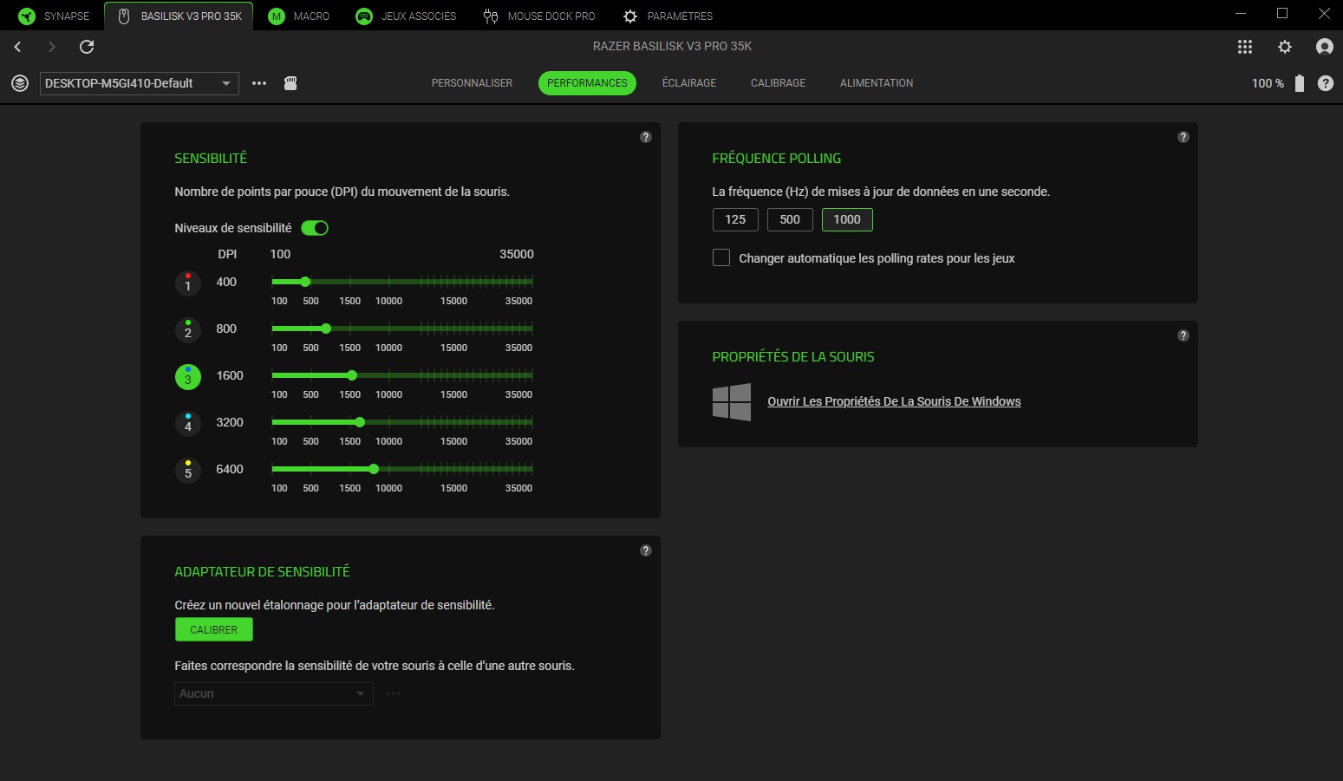Show help for the Sensibilité panel
Screen dimensions: 1343x781
[x=646, y=137]
